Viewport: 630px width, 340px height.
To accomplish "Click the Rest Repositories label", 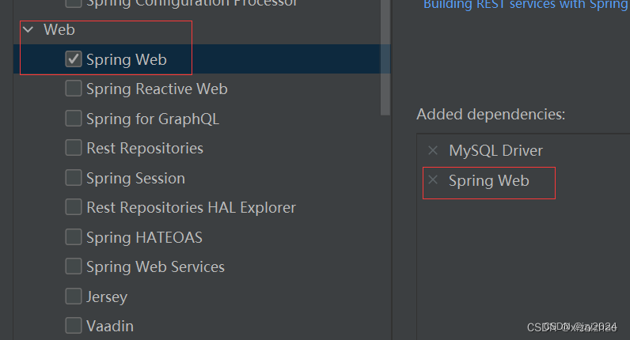I will tap(145, 148).
